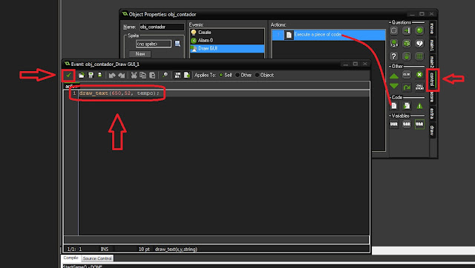Image resolution: width=475 pixels, height=268 pixels.
Task: Click the Comment warning-triangle action
Action: coord(419,106)
